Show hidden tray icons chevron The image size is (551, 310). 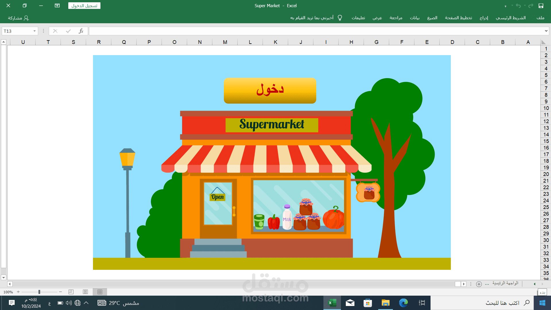(86, 303)
